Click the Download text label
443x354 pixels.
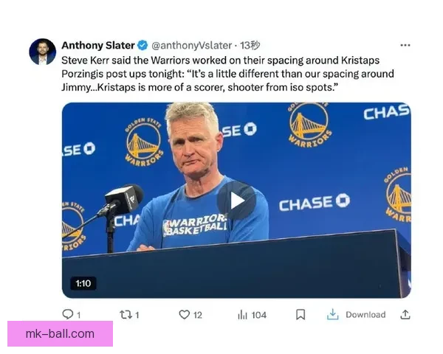pyautogui.click(x=365, y=314)
